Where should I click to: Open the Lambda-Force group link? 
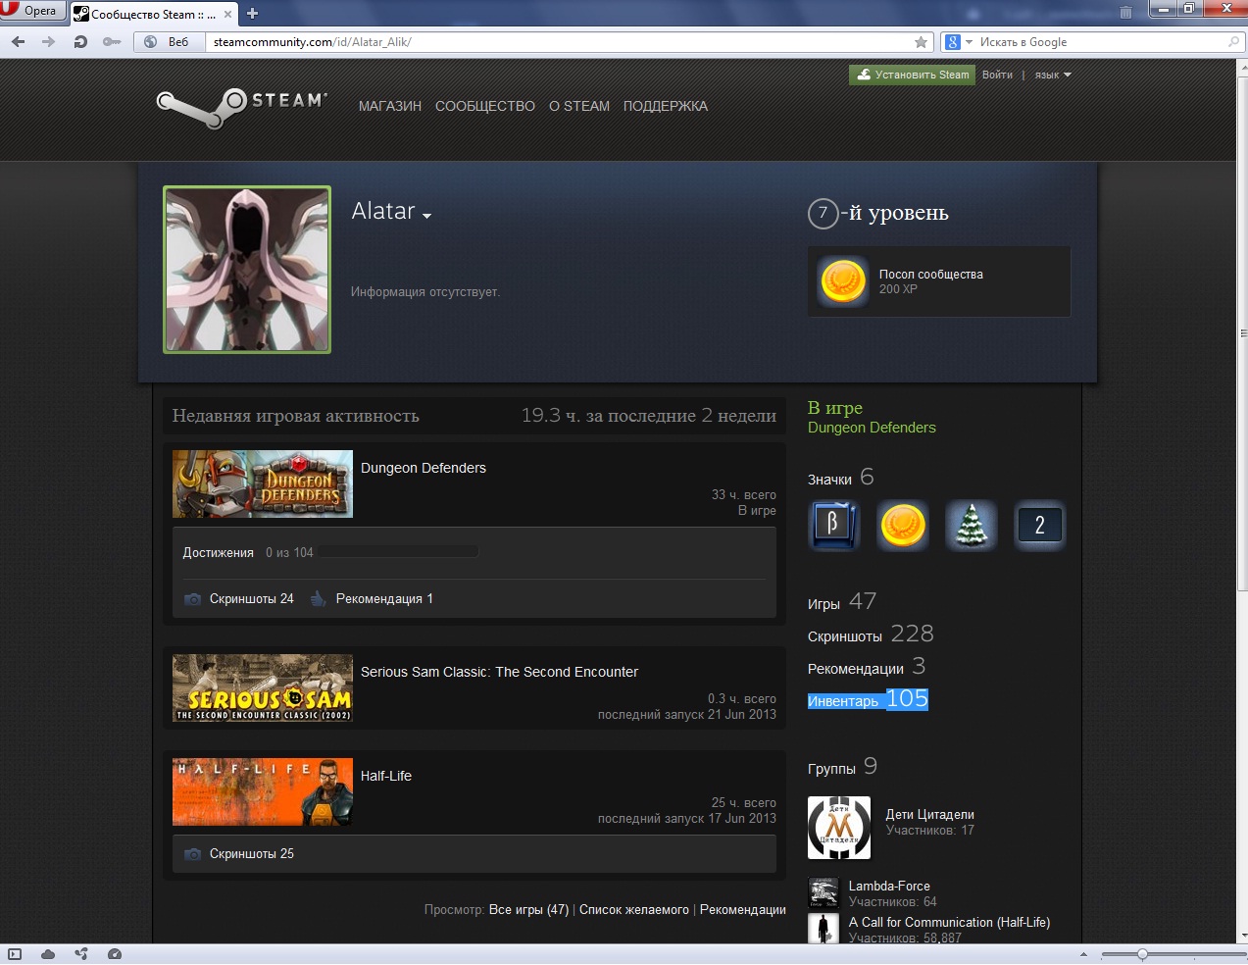pyautogui.click(x=889, y=886)
